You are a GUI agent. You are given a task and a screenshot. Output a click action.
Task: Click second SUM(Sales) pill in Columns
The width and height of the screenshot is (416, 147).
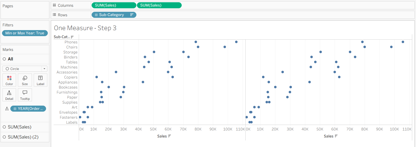click(159, 5)
